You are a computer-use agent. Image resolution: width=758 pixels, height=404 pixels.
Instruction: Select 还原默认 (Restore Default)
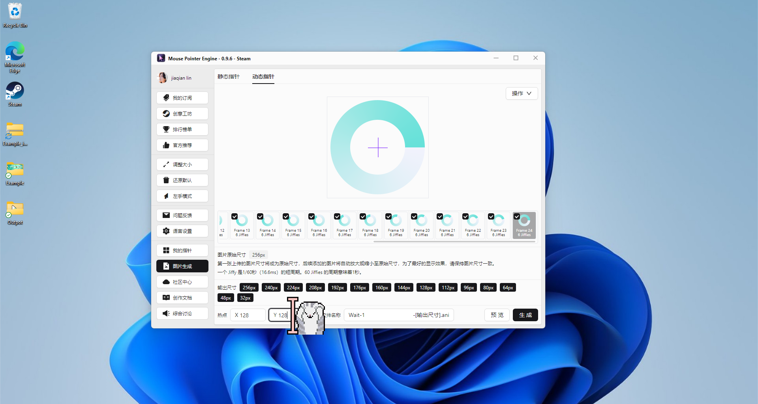[x=182, y=180]
